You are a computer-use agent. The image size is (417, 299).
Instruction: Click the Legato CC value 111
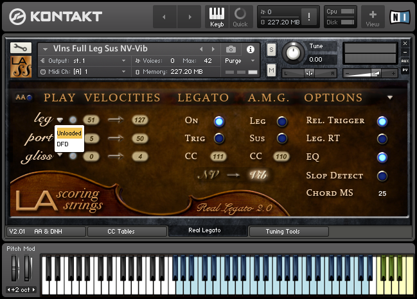218,157
